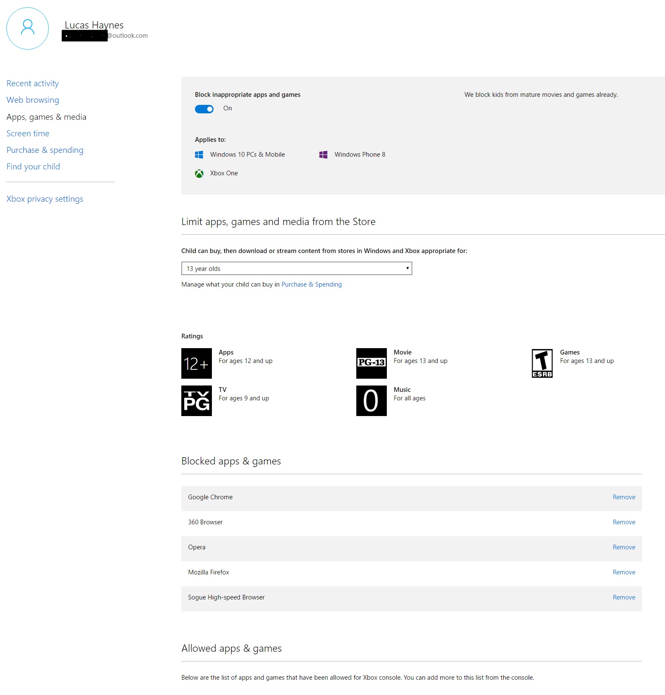
Task: Click the purple Windows Phone 8 logo icon
Action: [x=323, y=155]
